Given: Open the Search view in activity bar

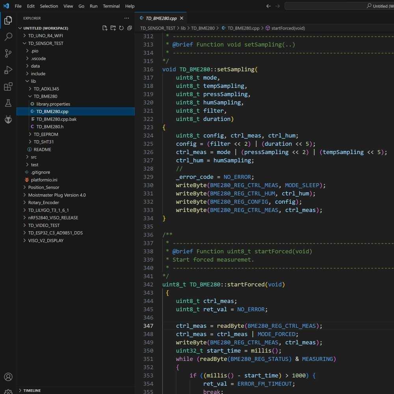Looking at the screenshot, I should [8, 37].
